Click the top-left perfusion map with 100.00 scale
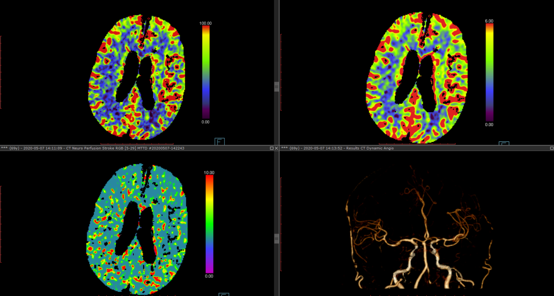 point(137,78)
